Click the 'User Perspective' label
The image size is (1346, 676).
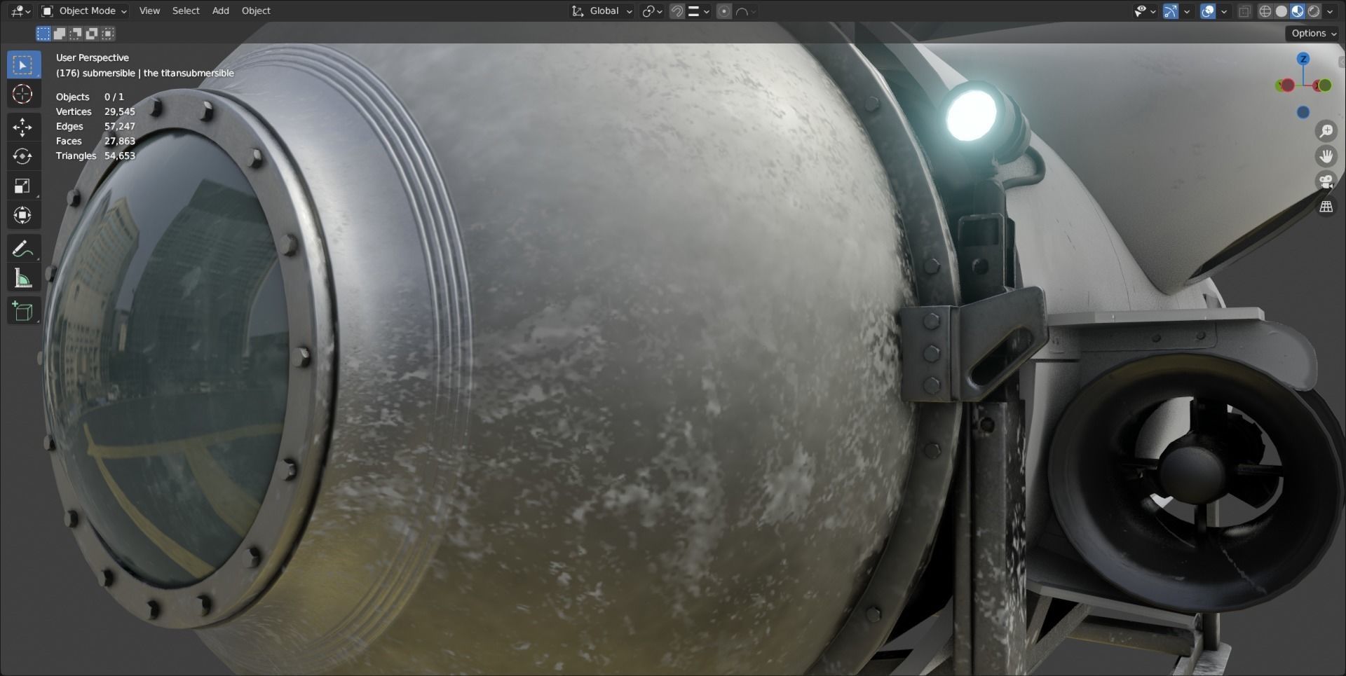pos(93,57)
